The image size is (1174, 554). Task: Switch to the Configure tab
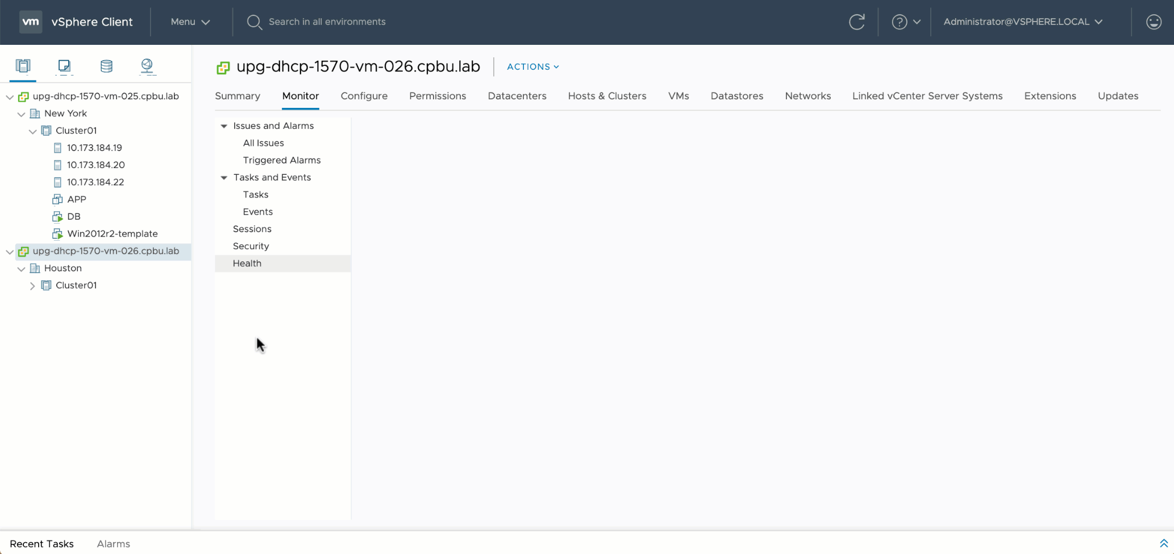coord(364,96)
